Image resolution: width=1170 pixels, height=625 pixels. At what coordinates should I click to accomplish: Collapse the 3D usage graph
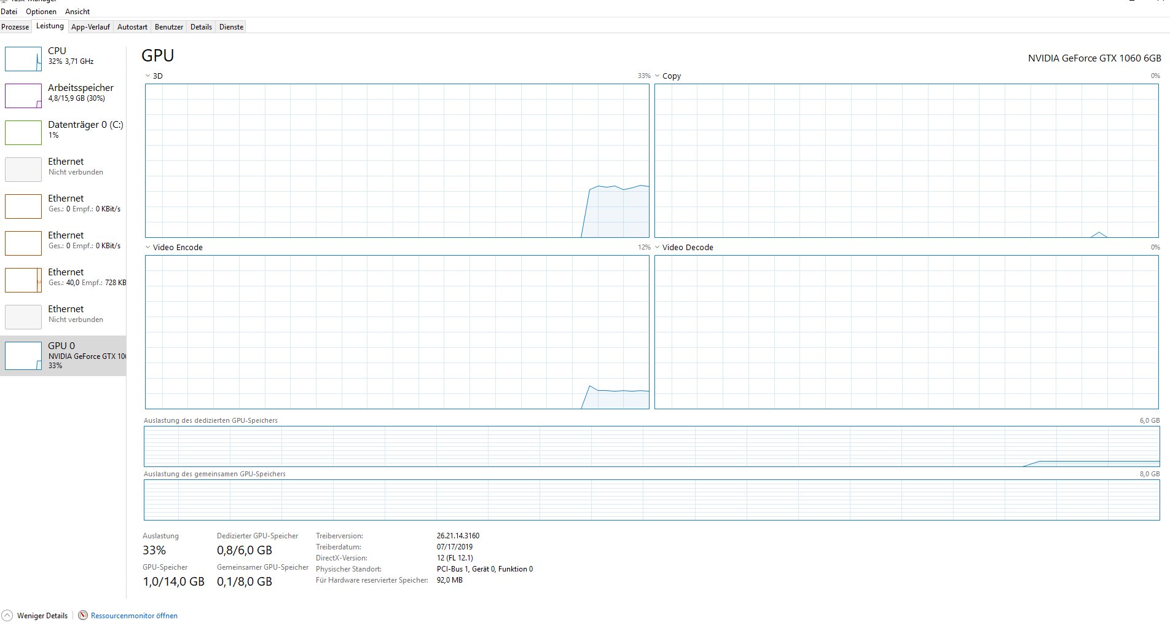click(147, 75)
